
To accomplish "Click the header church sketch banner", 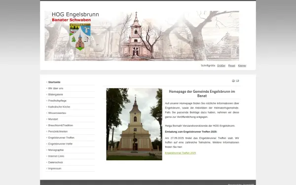I will 142,36.
